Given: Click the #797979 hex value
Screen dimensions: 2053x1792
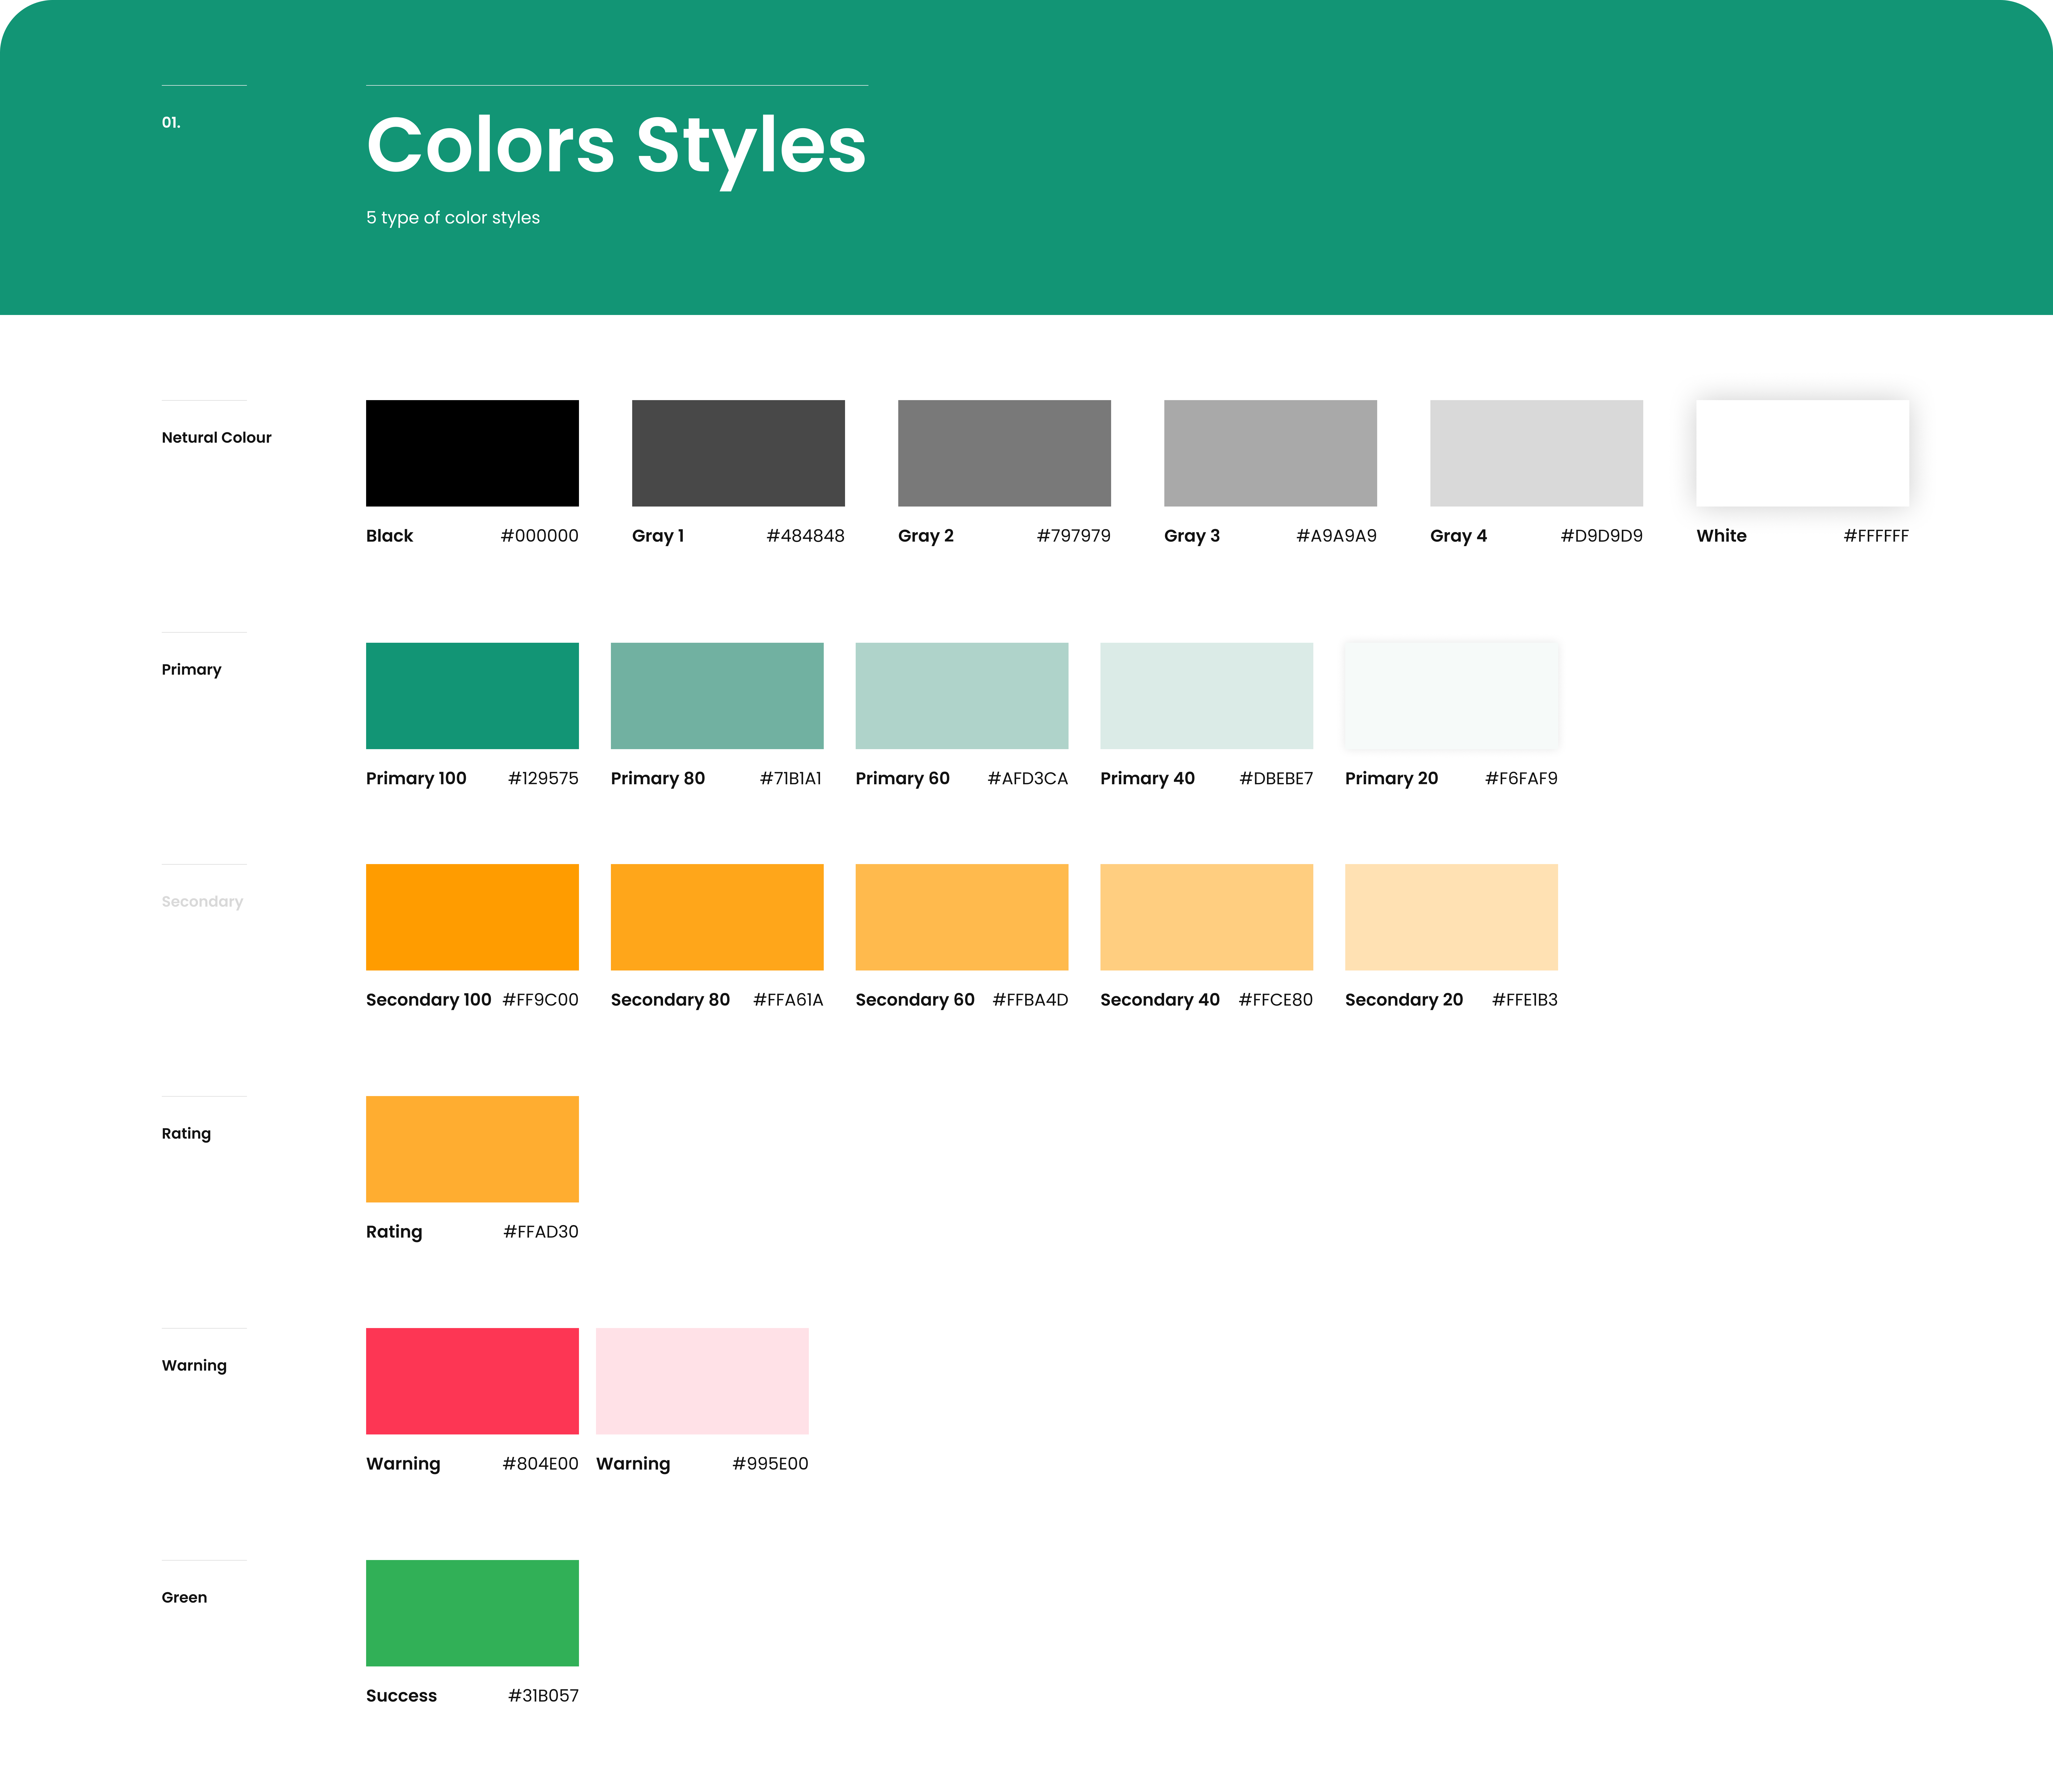Looking at the screenshot, I should tap(1074, 536).
